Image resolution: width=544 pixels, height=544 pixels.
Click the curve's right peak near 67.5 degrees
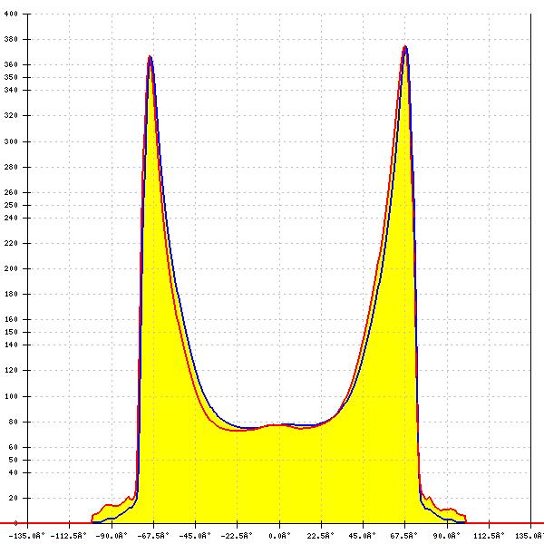[x=405, y=47]
